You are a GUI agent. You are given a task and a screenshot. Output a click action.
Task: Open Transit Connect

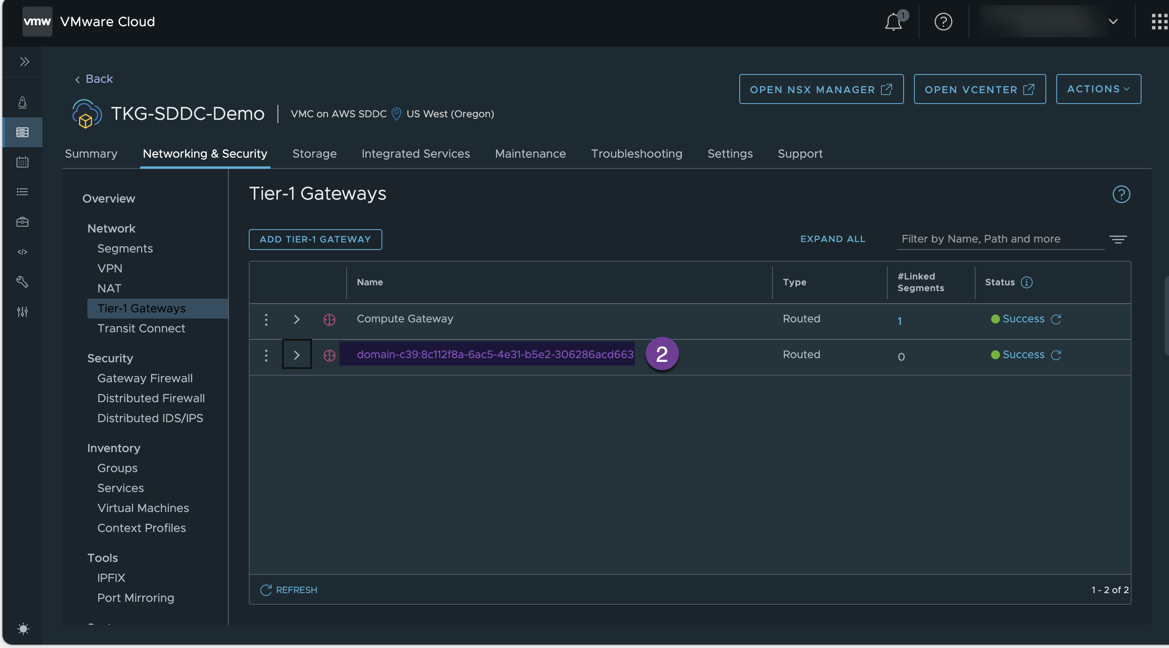coord(141,328)
